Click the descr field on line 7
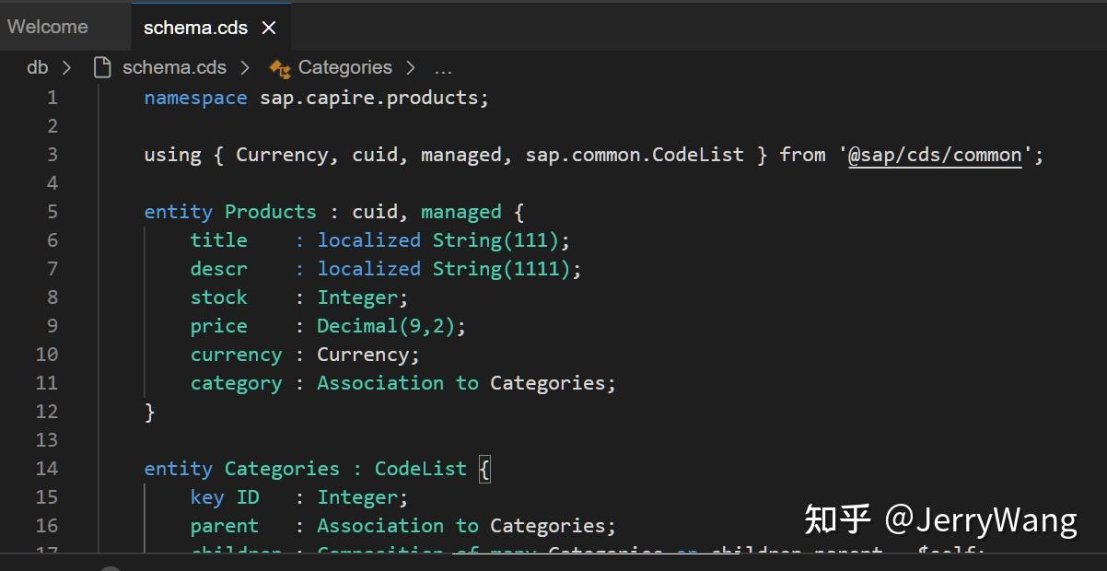The width and height of the screenshot is (1107, 571). click(x=219, y=269)
